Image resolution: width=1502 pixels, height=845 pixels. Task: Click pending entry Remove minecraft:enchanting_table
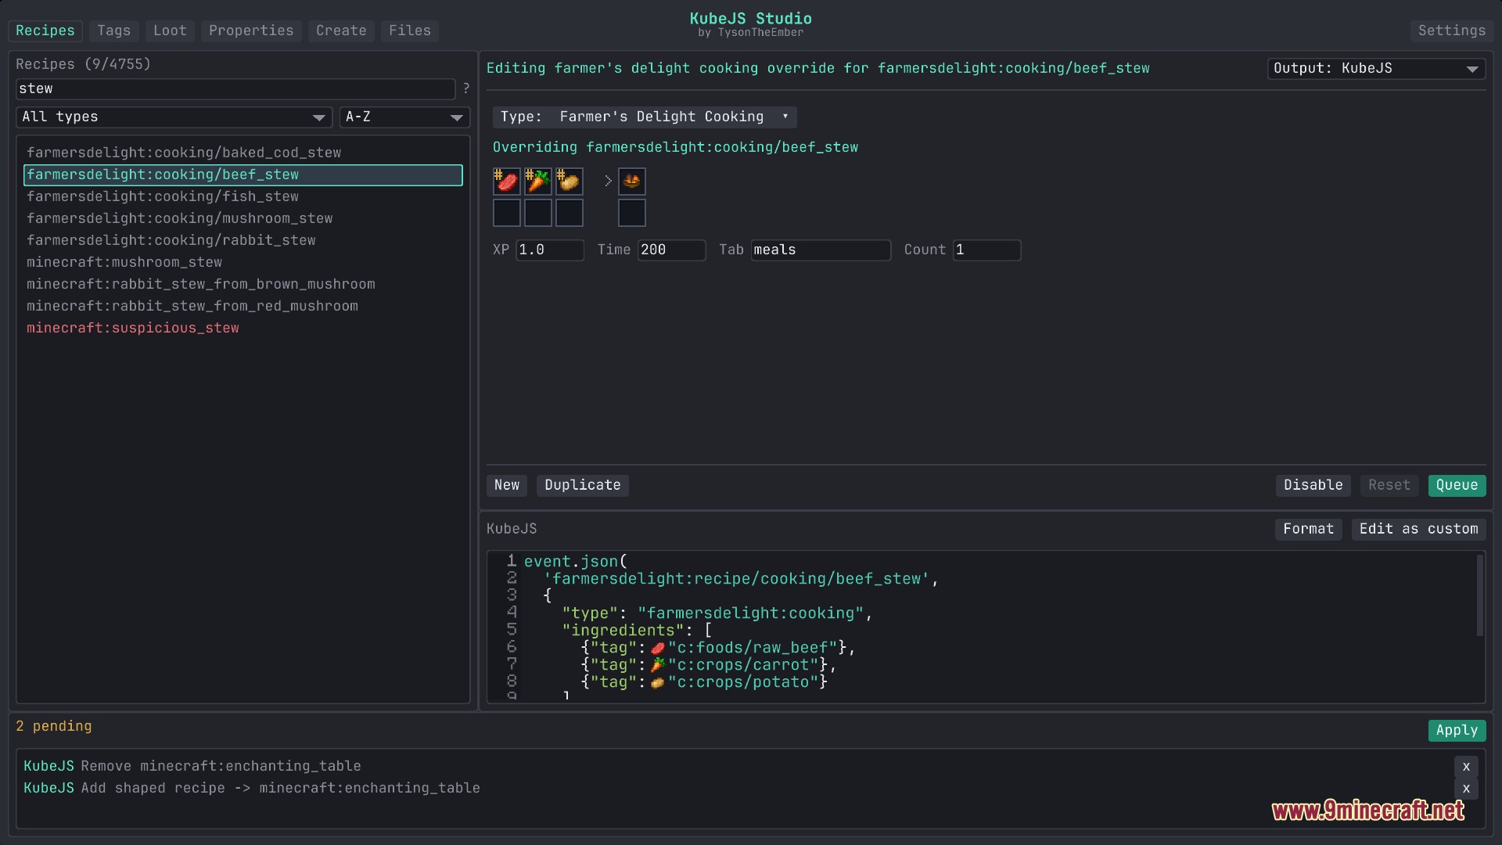tap(192, 767)
